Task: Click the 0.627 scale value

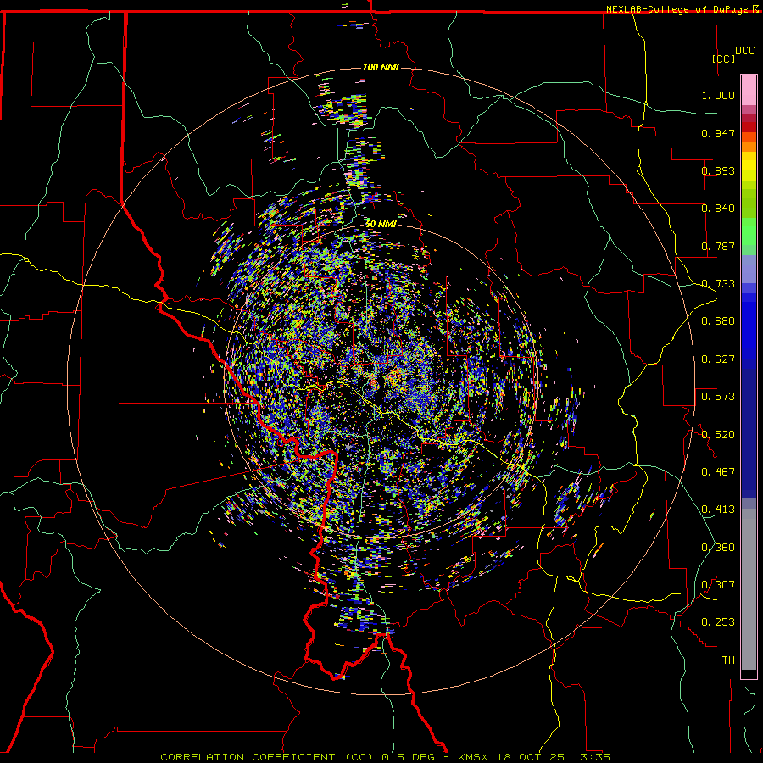Action: coord(718,359)
